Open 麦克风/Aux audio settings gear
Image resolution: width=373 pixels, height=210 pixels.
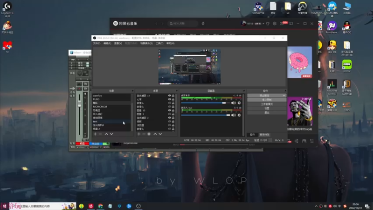pyautogui.click(x=239, y=115)
